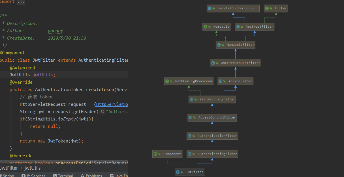
Task: Select the AdviceFilter class node
Action: click(235, 81)
